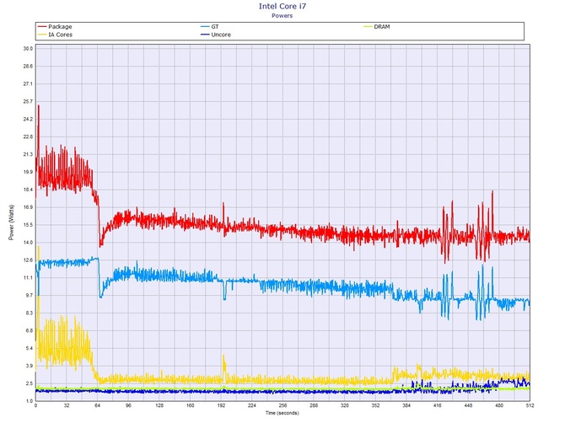
Task: Click the green DRAM legend color line
Action: coord(369,27)
